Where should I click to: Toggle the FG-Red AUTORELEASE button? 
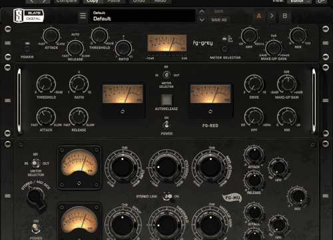166,100
